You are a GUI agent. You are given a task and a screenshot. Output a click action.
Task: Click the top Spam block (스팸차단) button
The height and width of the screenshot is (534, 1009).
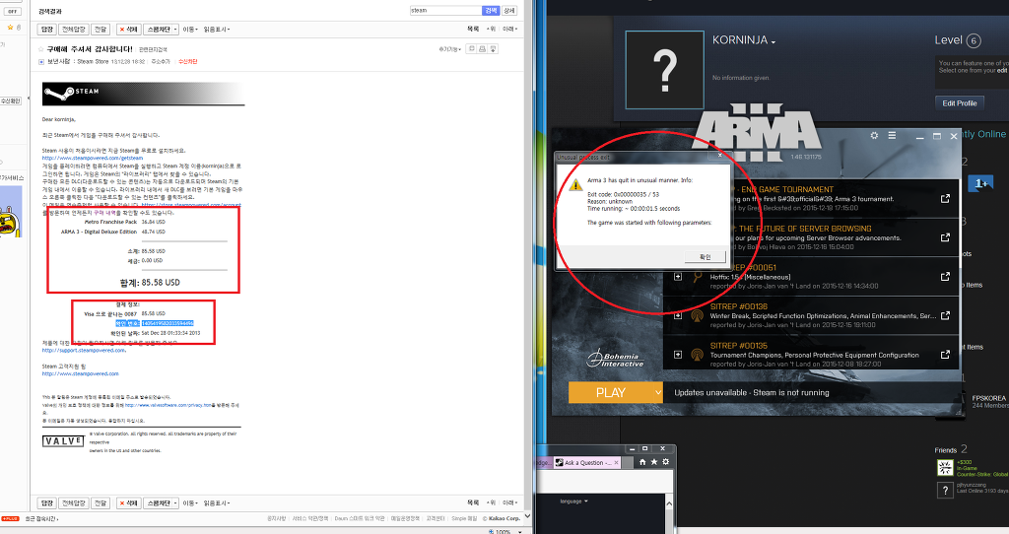pyautogui.click(x=158, y=30)
